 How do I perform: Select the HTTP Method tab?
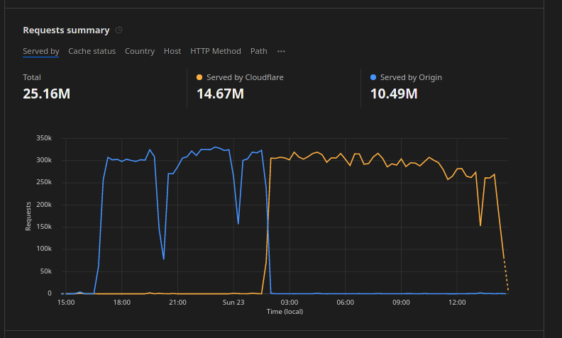tap(216, 51)
